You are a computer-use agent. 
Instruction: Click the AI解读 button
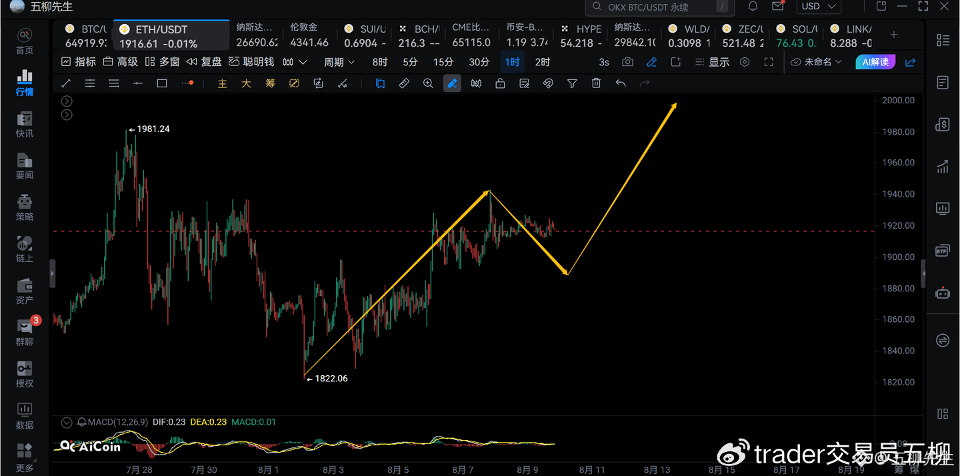point(875,62)
